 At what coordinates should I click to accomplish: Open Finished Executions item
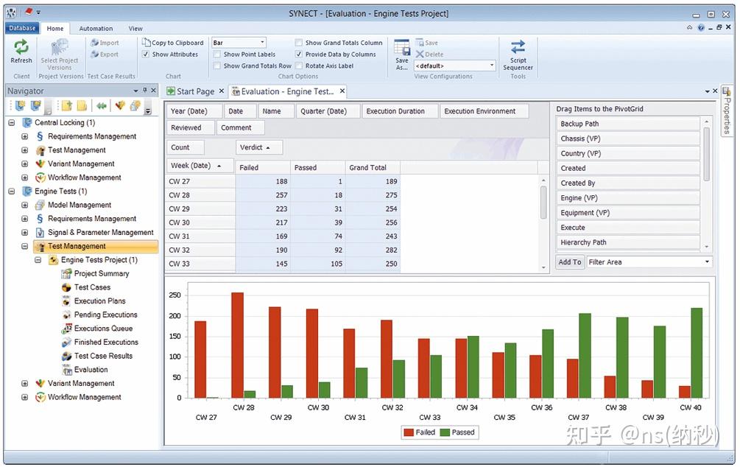coord(106,342)
